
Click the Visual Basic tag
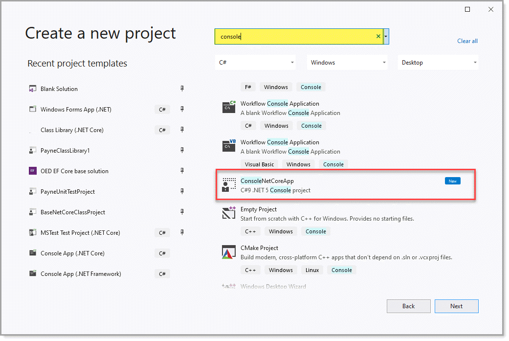pos(259,164)
